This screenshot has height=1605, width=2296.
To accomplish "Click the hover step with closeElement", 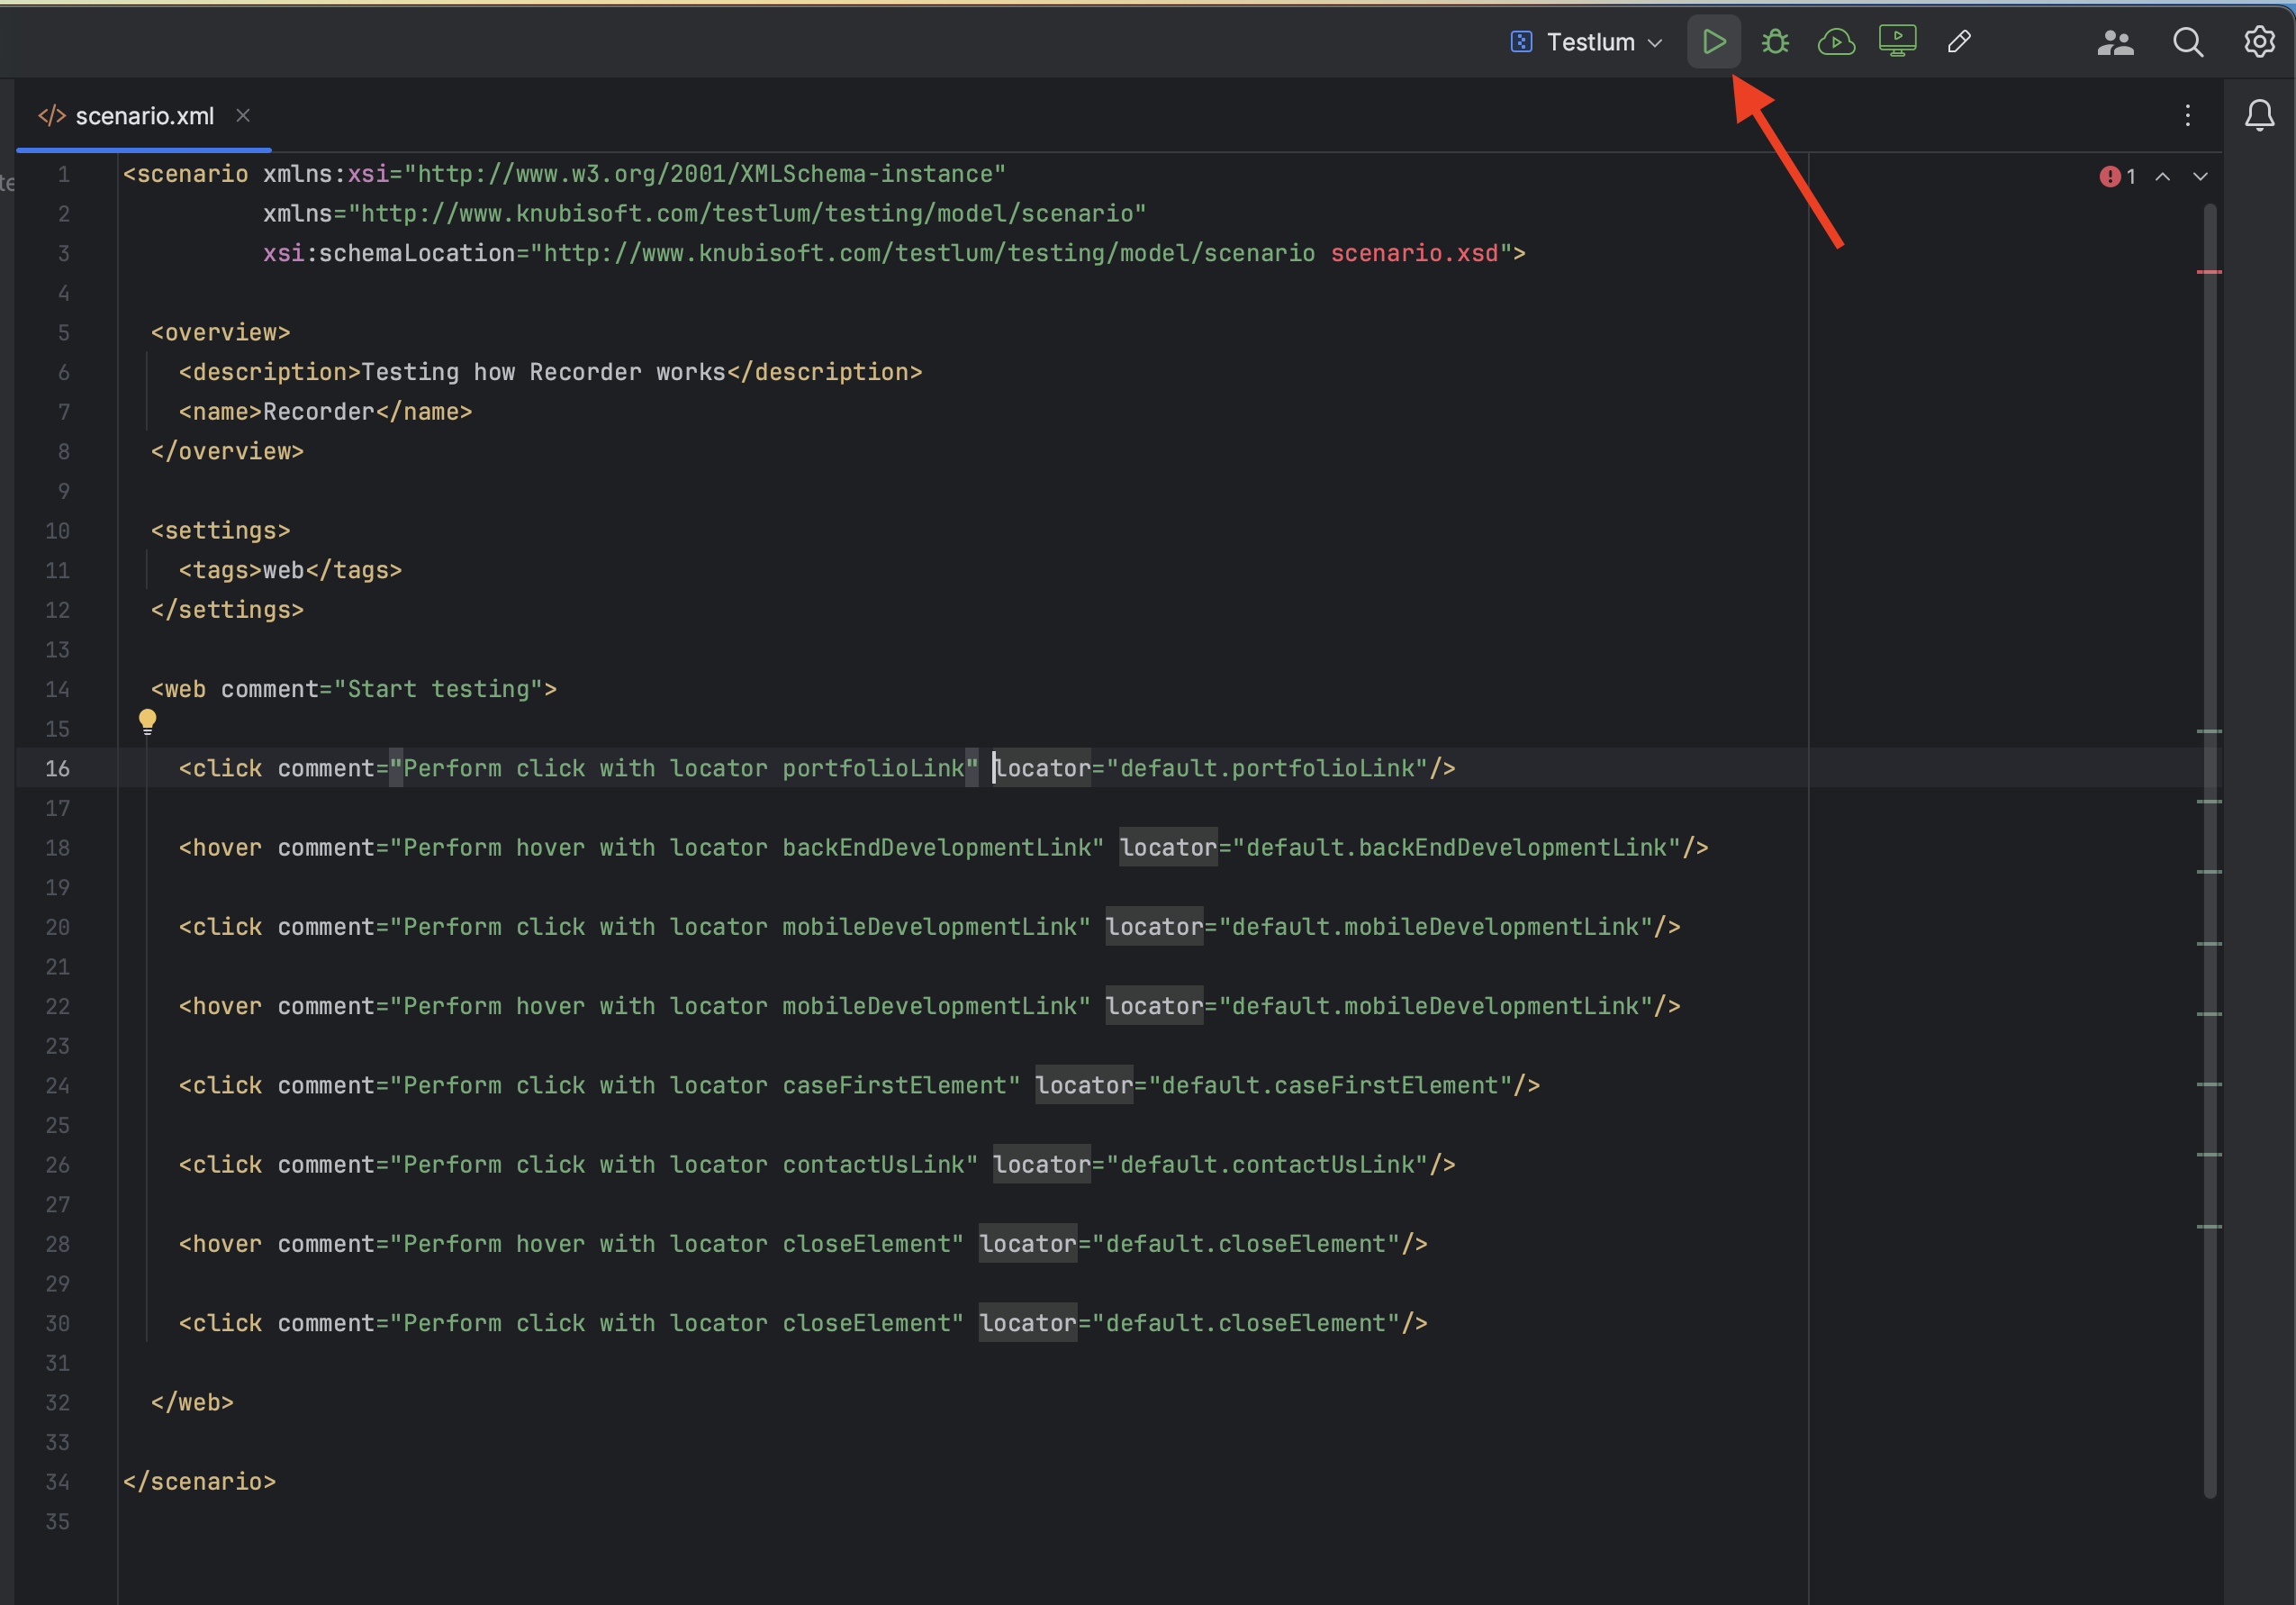I will 803,1244.
